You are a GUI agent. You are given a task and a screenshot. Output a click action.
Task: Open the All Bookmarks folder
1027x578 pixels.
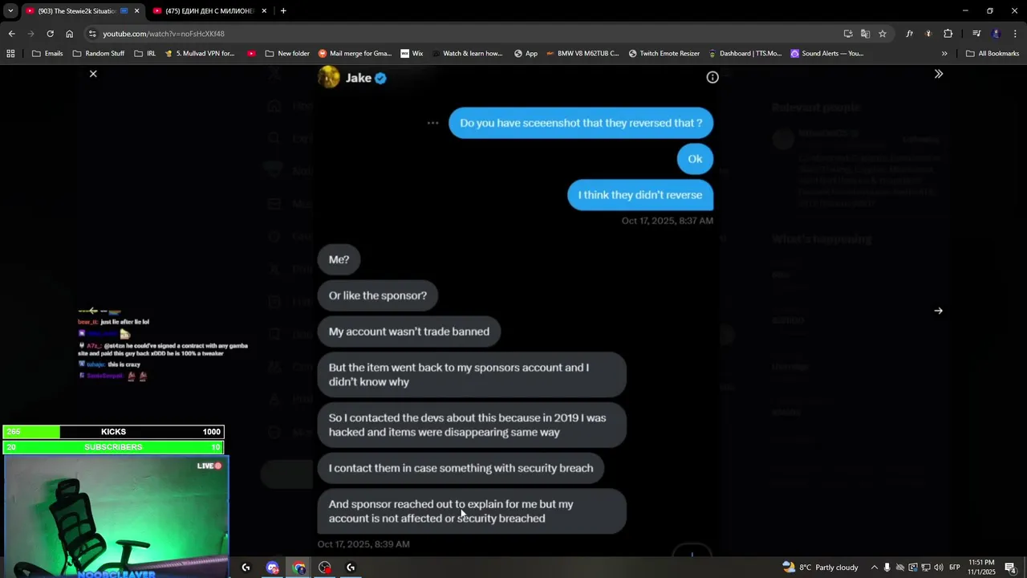[x=992, y=54]
